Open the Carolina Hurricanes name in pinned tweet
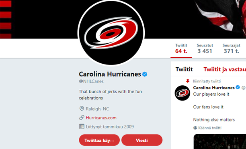The height and width of the screenshot is (149, 246). coord(214,88)
